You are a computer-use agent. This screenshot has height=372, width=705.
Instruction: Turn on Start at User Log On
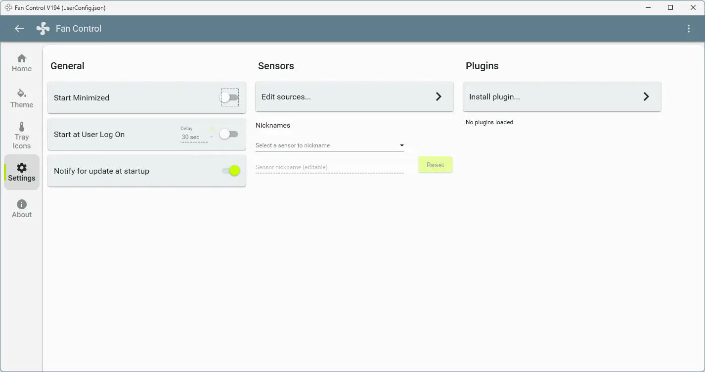pos(229,134)
